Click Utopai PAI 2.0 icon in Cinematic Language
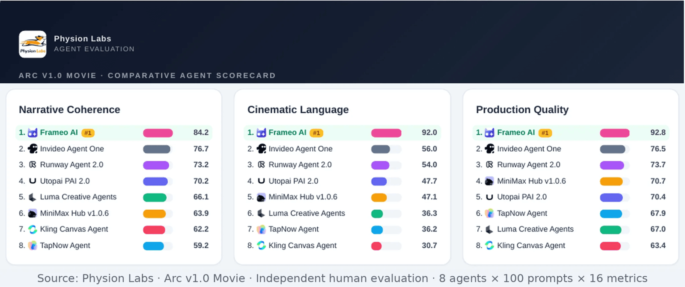 pyautogui.click(x=261, y=181)
